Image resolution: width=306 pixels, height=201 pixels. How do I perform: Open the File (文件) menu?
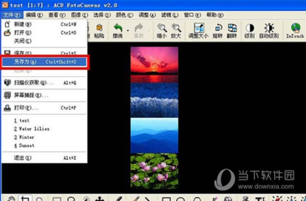point(12,15)
